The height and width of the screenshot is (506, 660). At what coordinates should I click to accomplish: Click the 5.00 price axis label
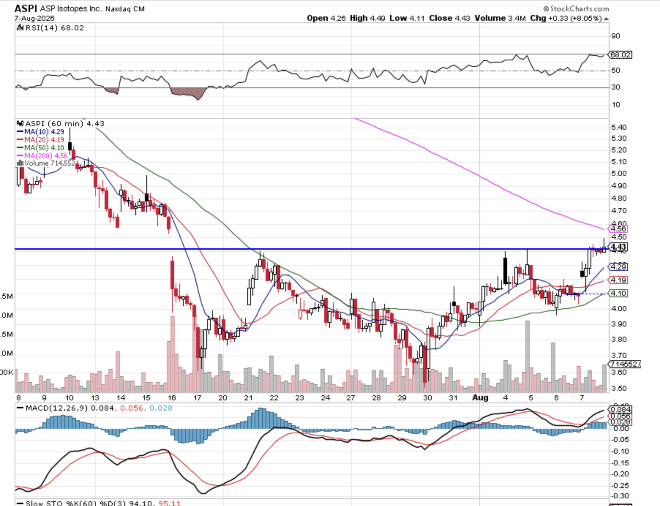point(619,173)
